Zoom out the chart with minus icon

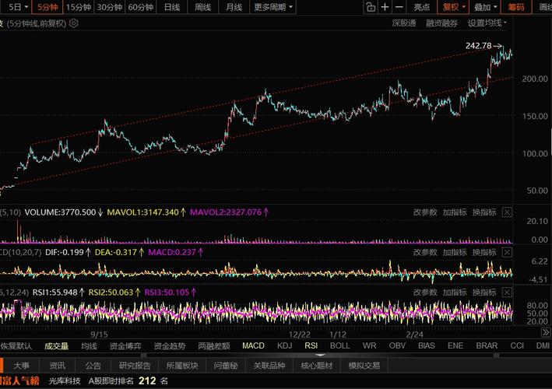coord(399,7)
